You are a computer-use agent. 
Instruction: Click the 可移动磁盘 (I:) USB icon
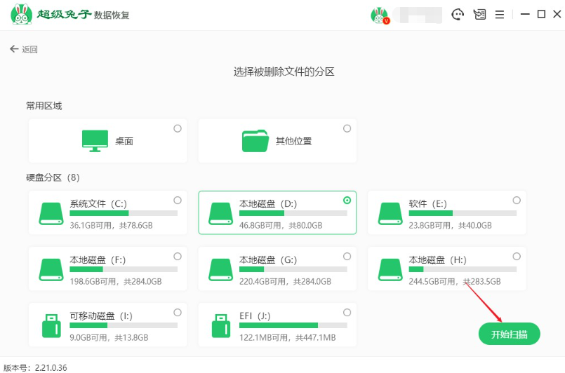pyautogui.click(x=51, y=326)
